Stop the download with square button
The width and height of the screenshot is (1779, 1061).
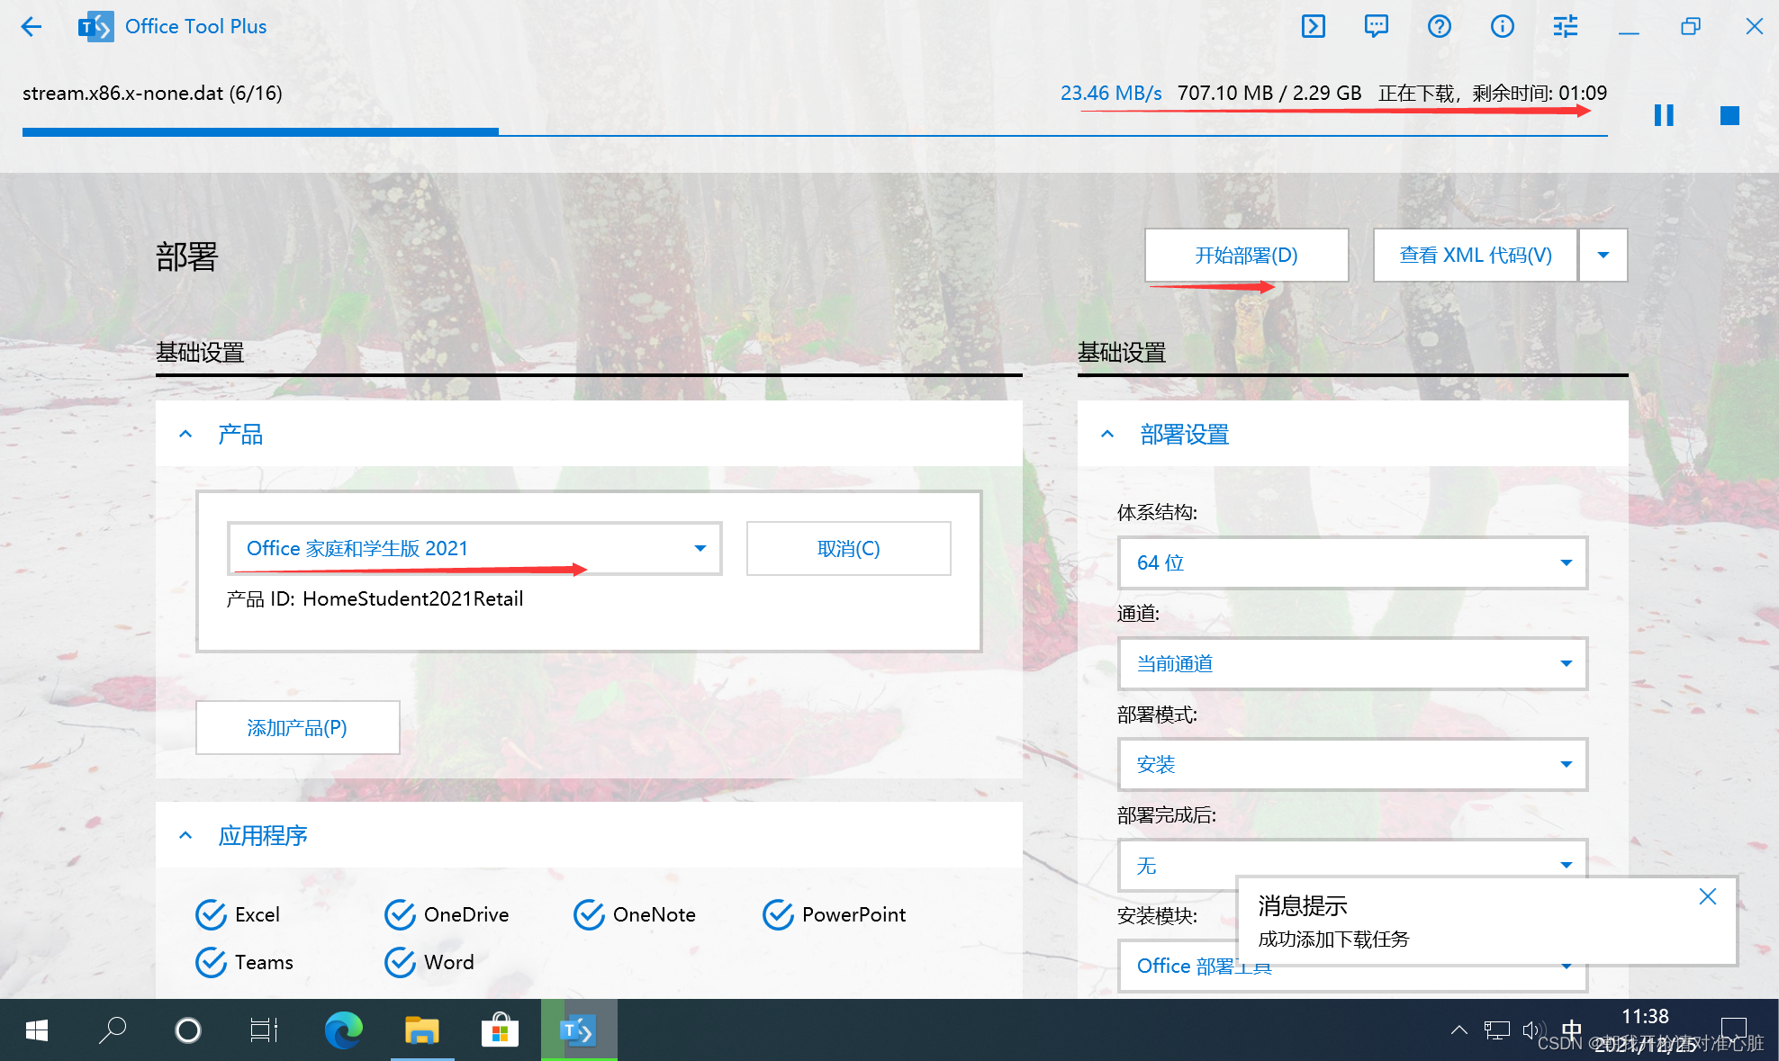[x=1729, y=115]
